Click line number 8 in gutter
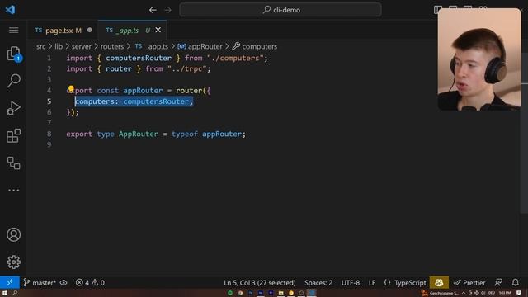The image size is (528, 297). (49, 134)
